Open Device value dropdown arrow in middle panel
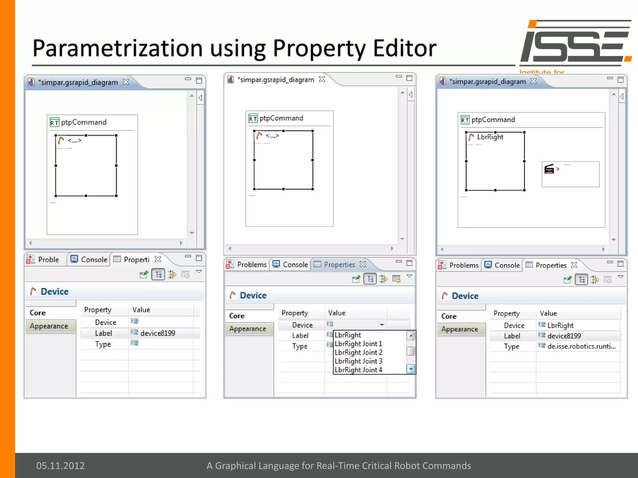 [x=382, y=325]
